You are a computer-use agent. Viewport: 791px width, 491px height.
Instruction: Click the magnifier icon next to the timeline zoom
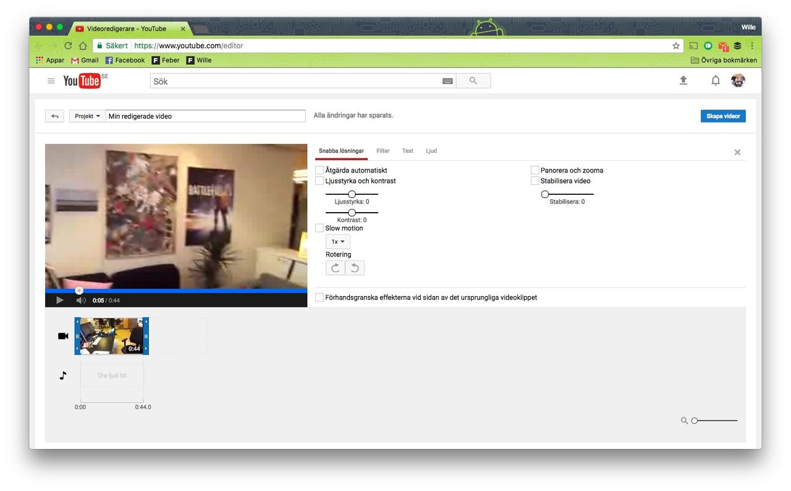pos(684,420)
